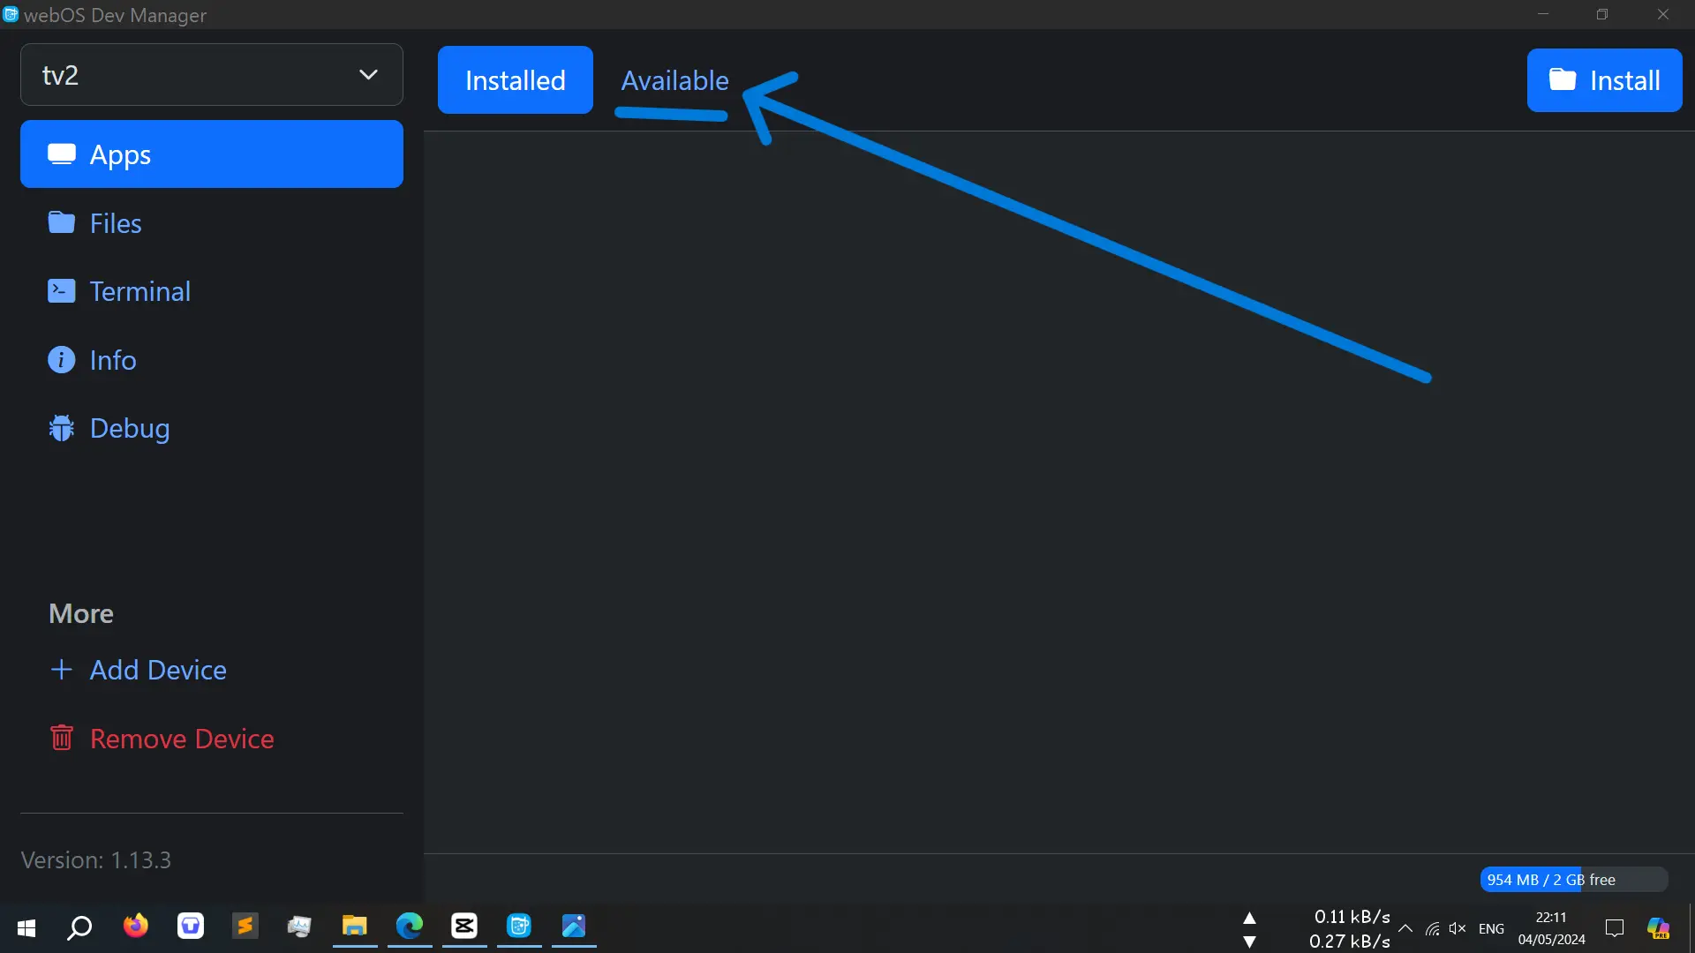Open File Explorer from the taskbar

354,927
